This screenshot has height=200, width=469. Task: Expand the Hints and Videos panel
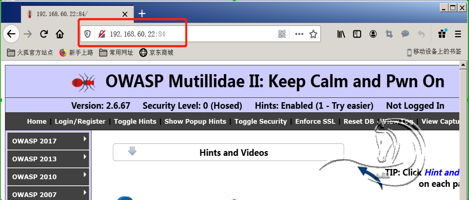pyautogui.click(x=228, y=152)
